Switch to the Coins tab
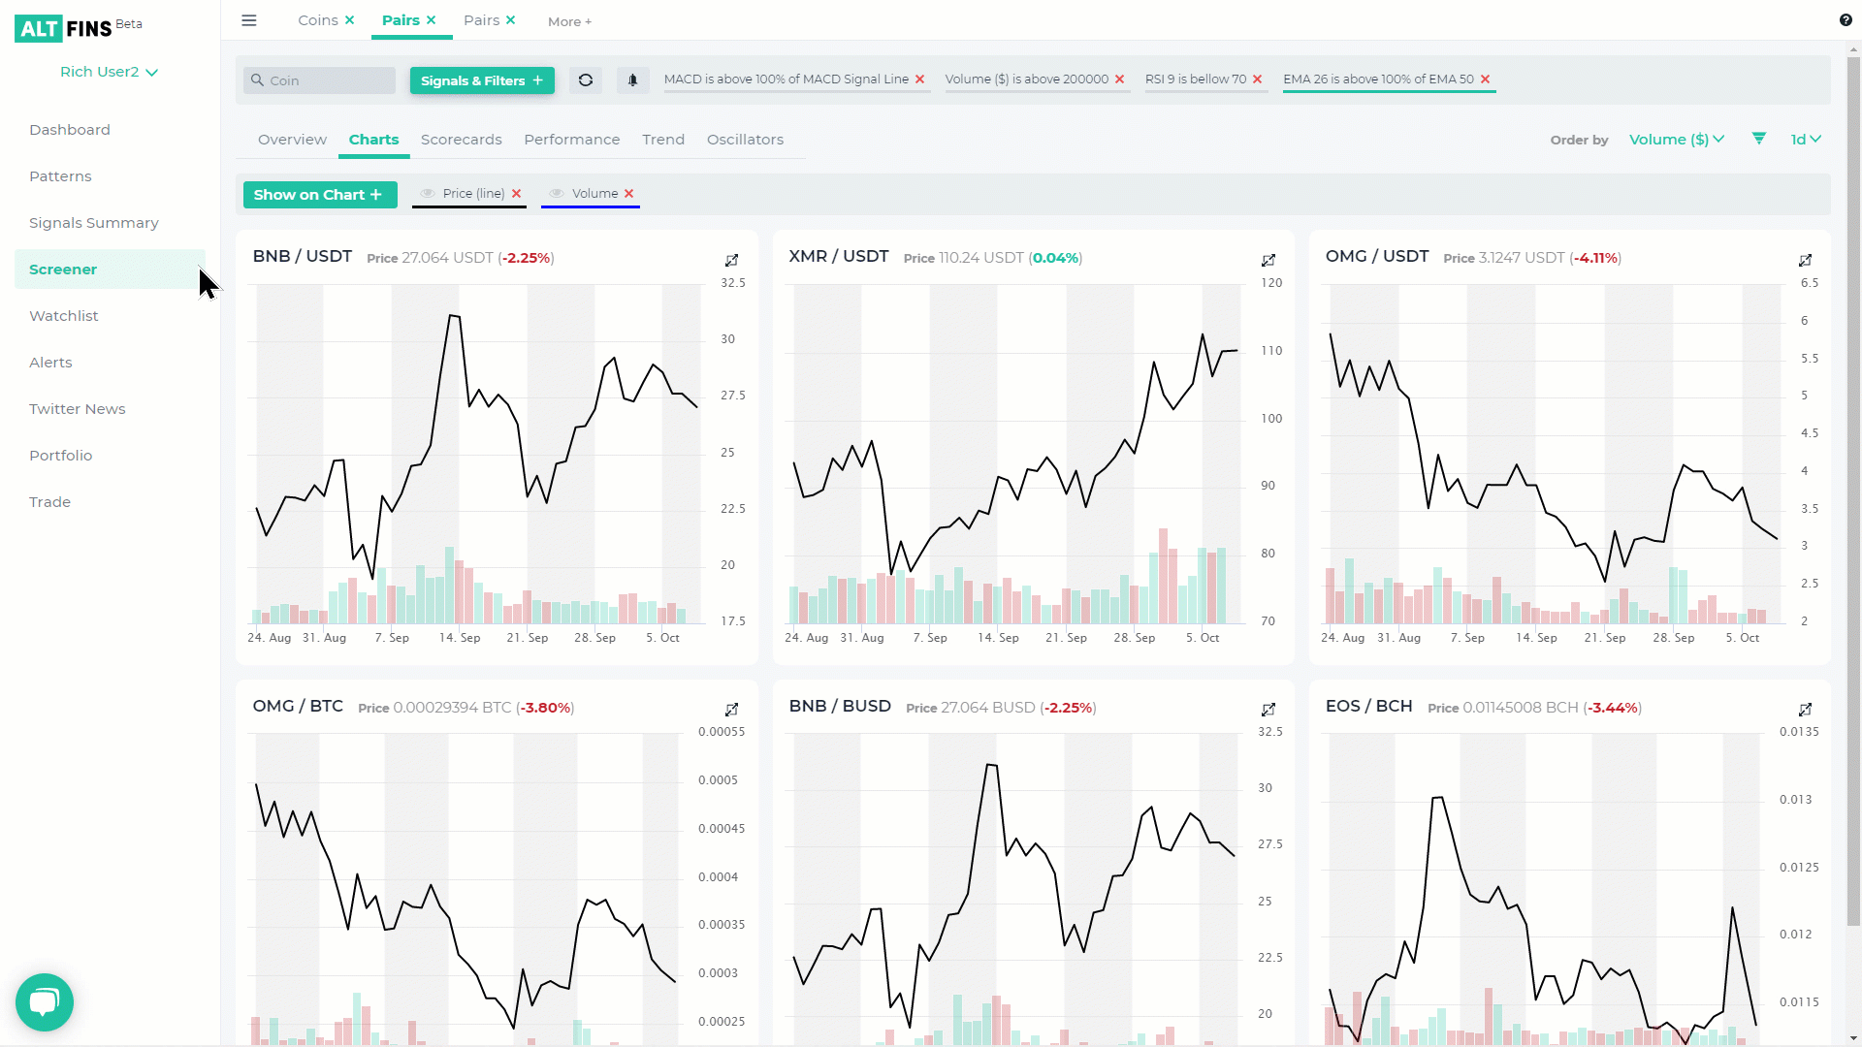The height and width of the screenshot is (1047, 1862). (318, 20)
